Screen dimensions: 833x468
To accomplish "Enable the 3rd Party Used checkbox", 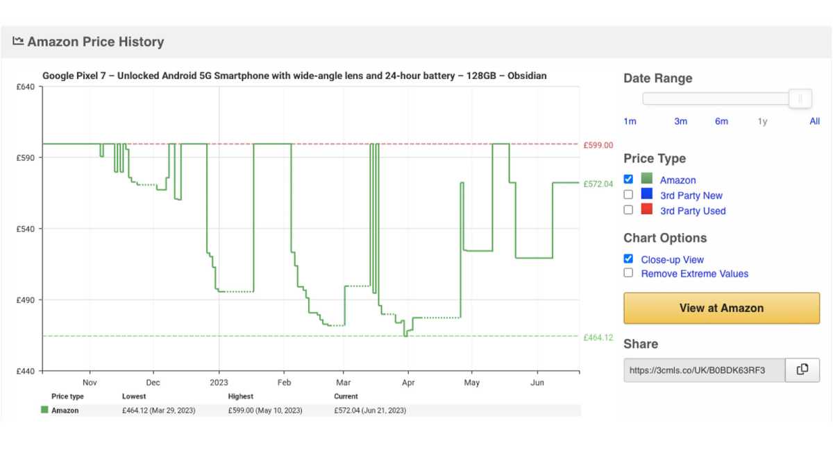I will pyautogui.click(x=628, y=210).
